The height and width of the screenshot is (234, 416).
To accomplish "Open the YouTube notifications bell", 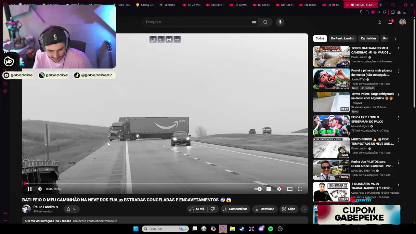I will point(390,22).
